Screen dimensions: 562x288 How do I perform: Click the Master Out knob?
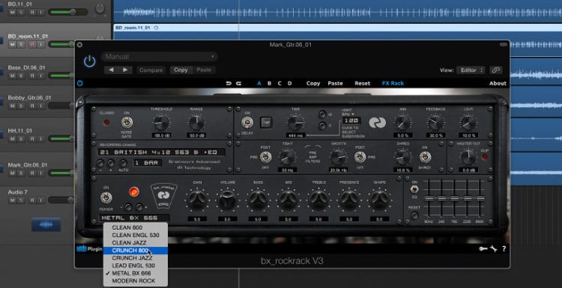[468, 156]
